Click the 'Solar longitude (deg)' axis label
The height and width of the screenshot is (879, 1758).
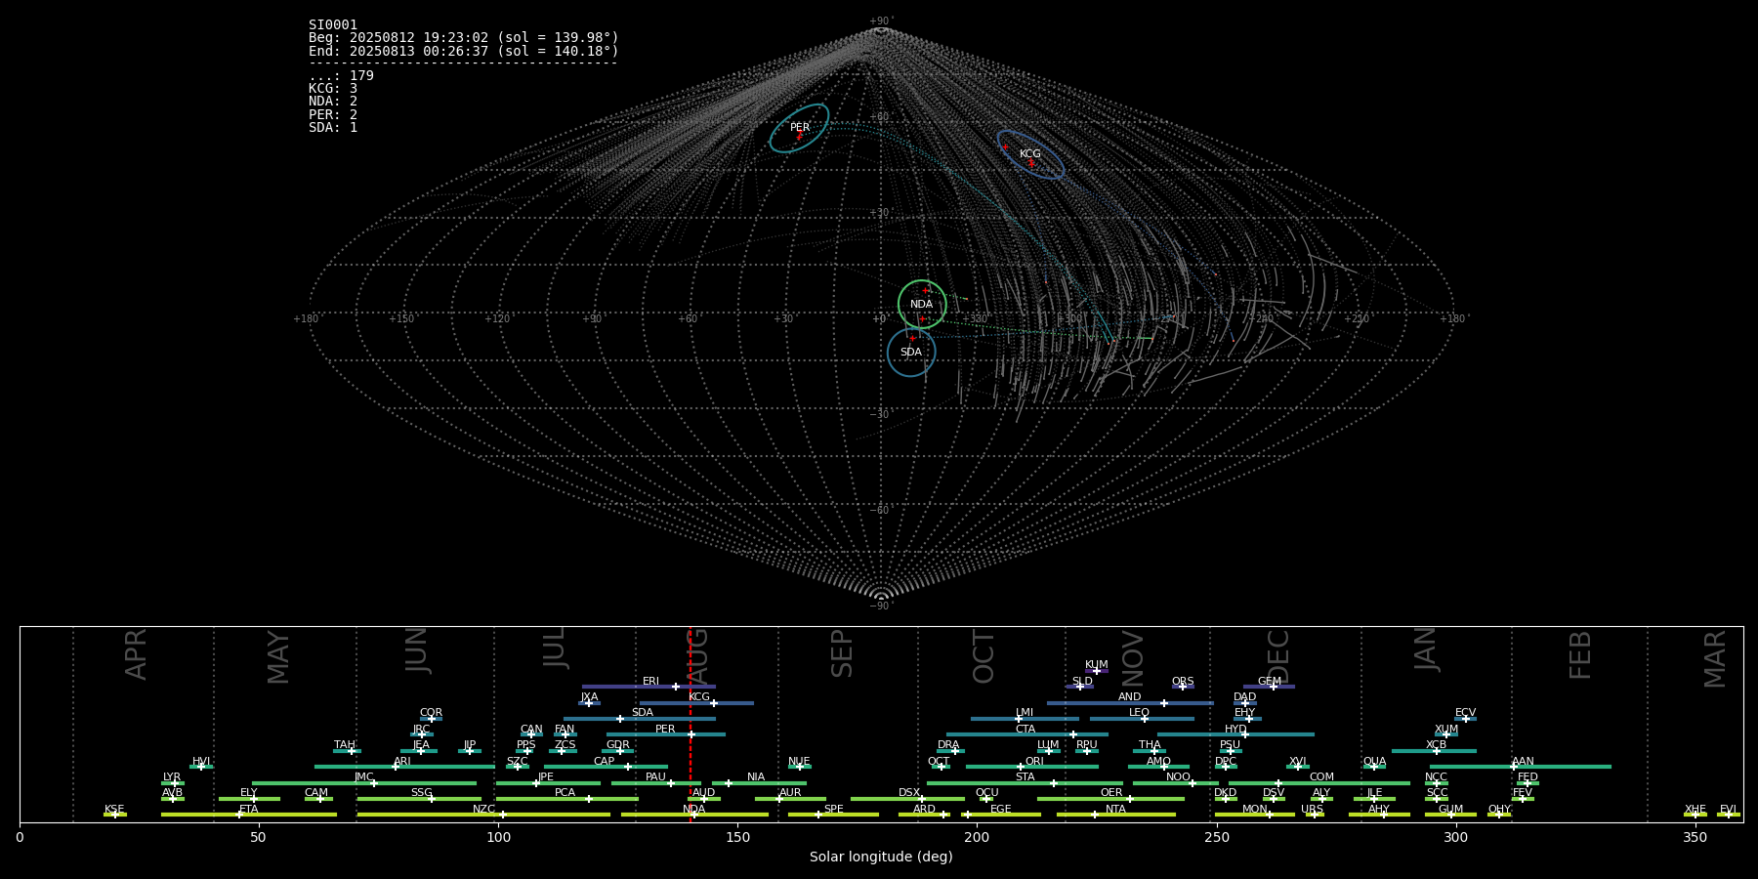[x=881, y=857]
